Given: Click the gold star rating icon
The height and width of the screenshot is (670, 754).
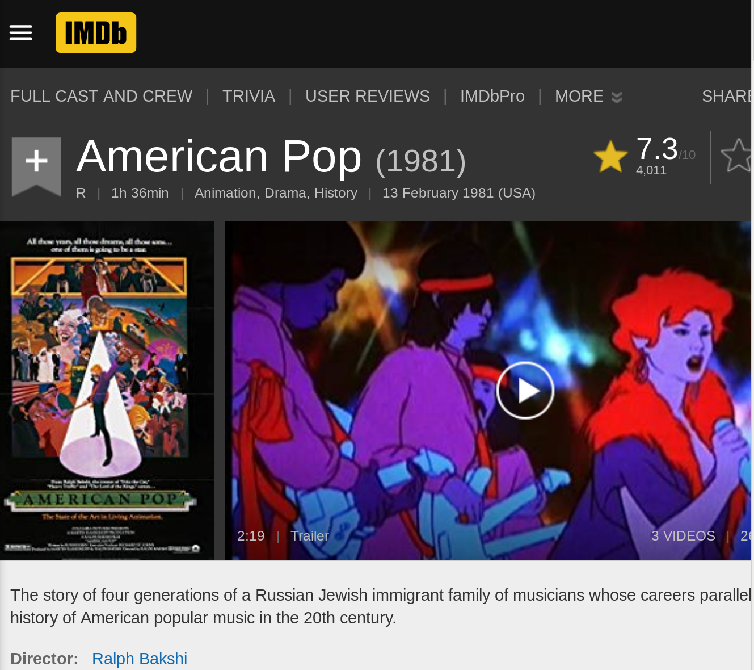Looking at the screenshot, I should tap(610, 157).
